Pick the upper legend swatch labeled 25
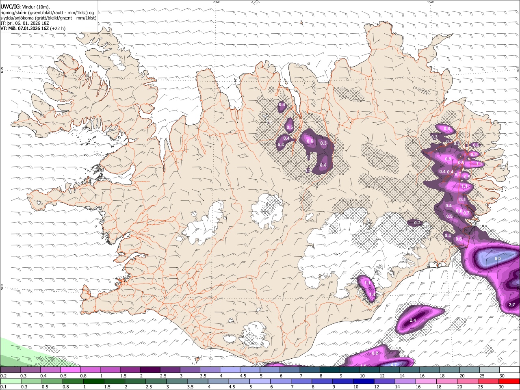The width and height of the screenshot is (520, 390). point(490,370)
